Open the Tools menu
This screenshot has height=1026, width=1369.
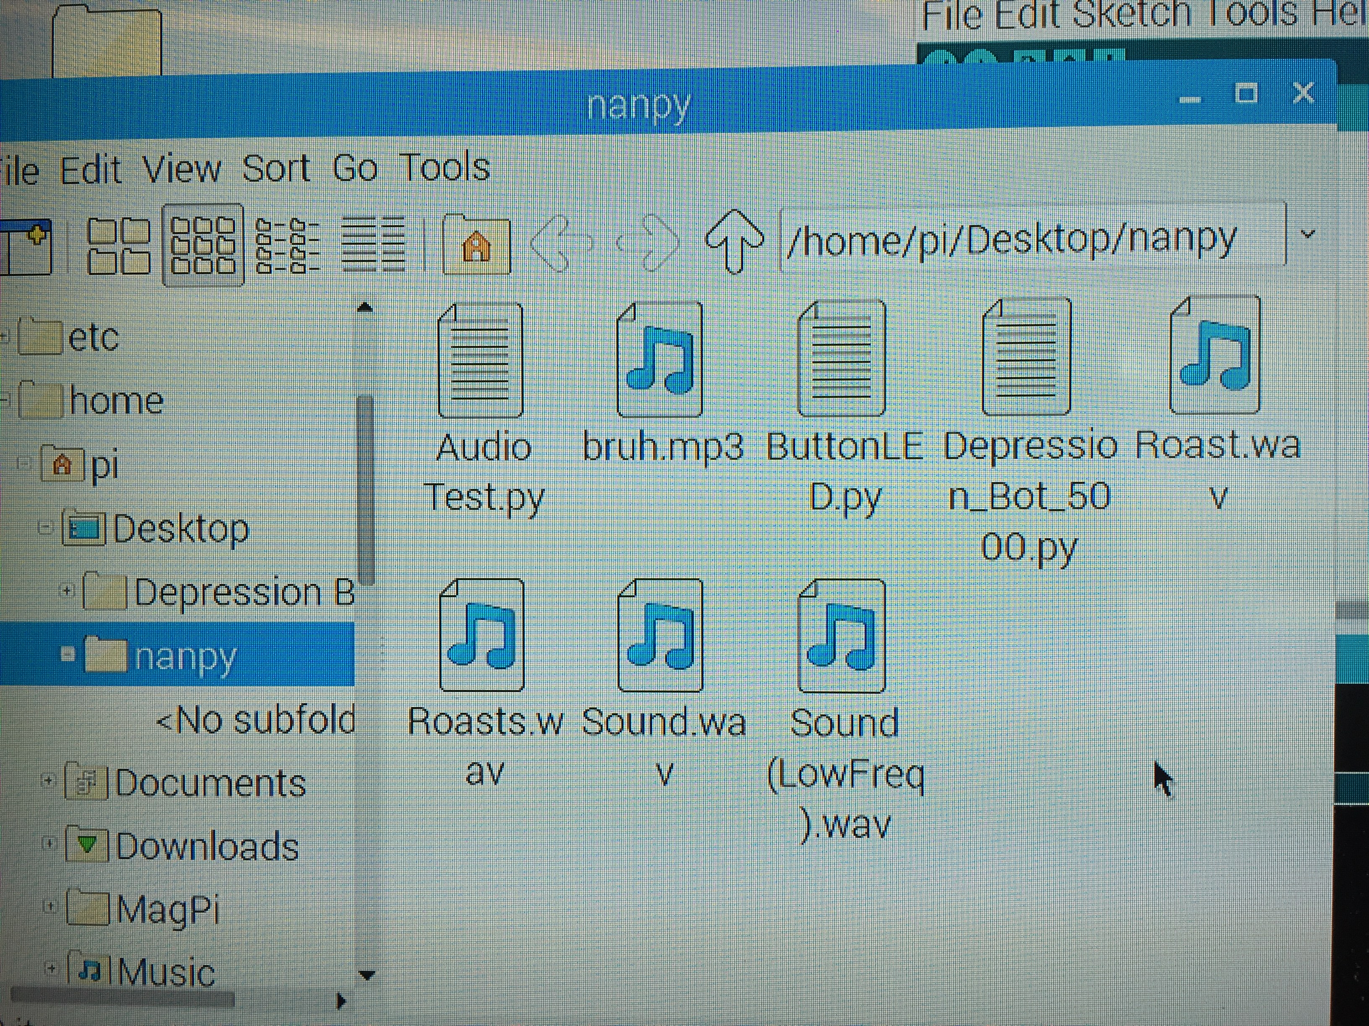point(444,168)
